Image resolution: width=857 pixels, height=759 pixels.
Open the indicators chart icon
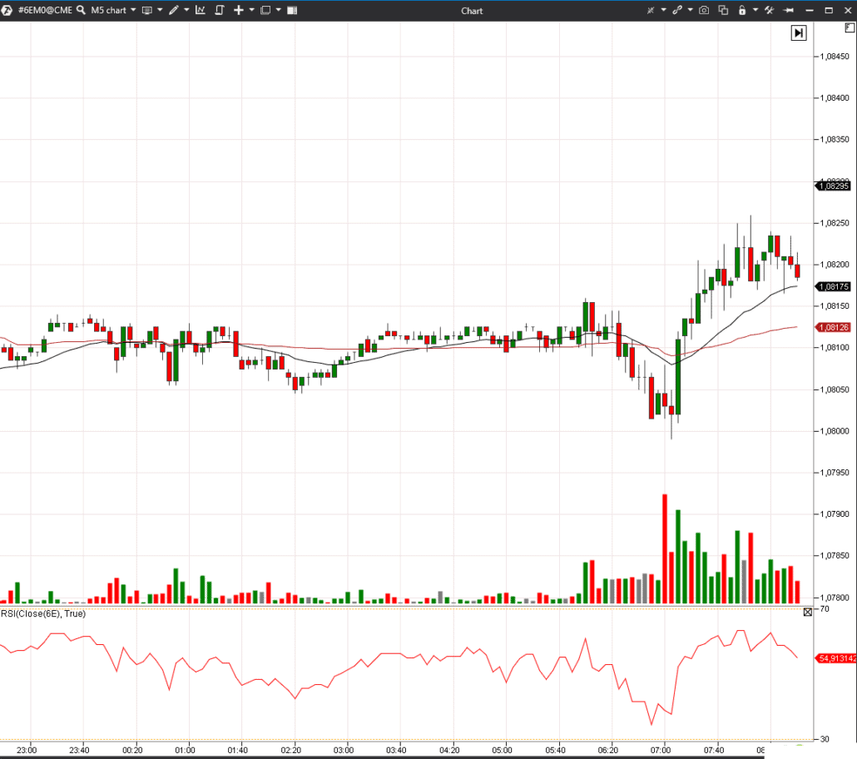pos(201,11)
